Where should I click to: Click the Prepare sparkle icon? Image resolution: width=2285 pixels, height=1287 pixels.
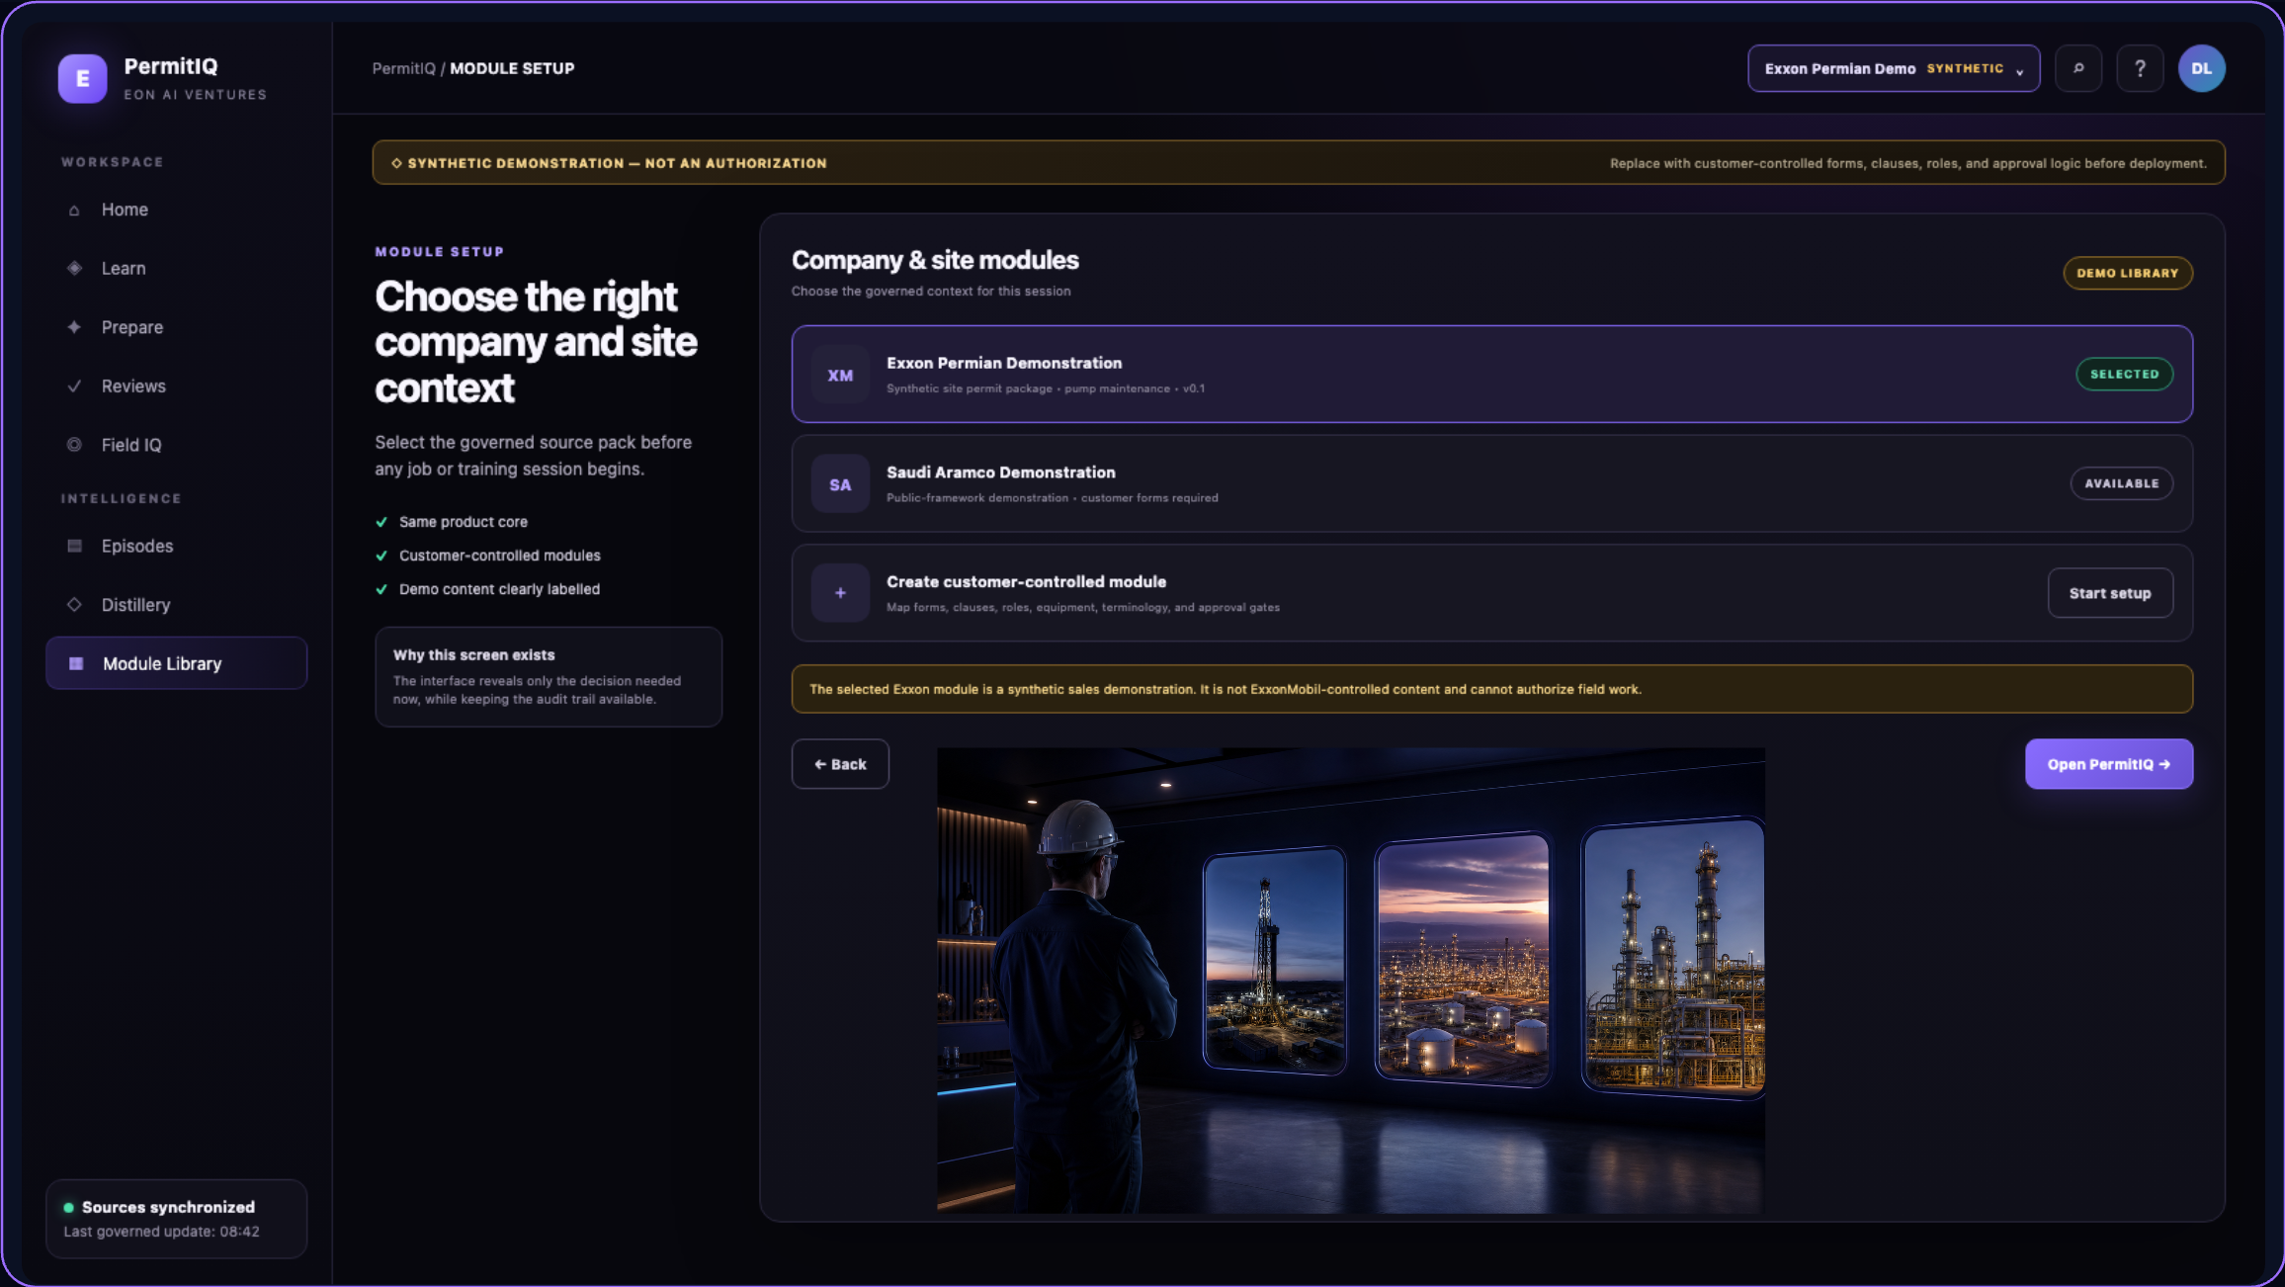point(74,327)
